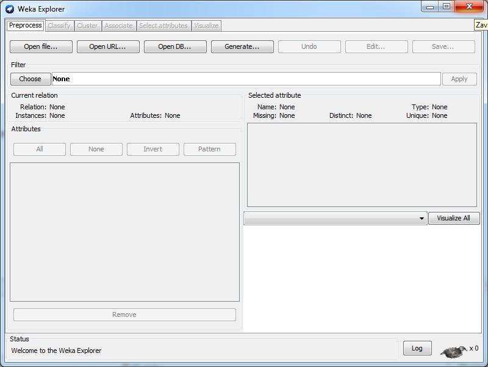
Task: Click the 'Unique: None' label
Action: pos(426,115)
